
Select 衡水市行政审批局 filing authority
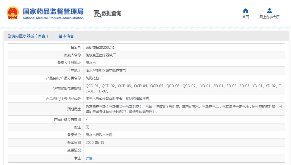99,135
